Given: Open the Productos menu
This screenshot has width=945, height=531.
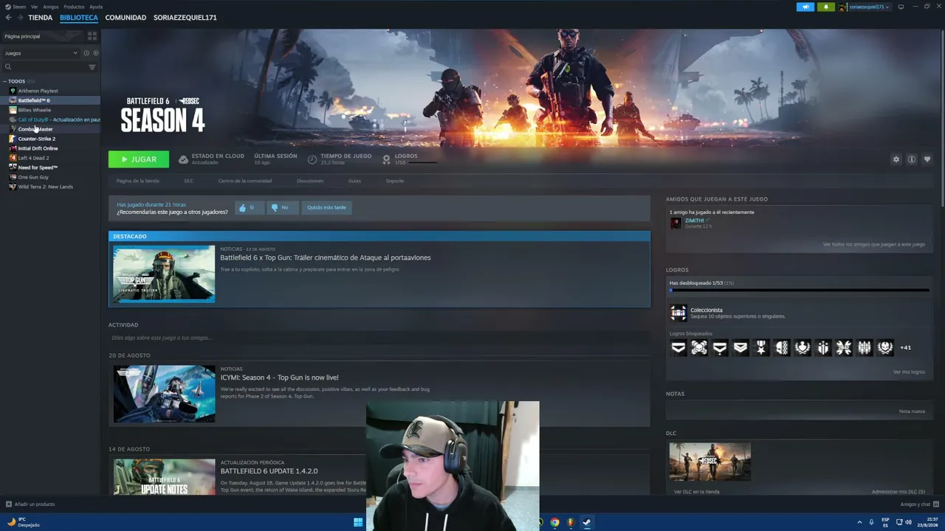Looking at the screenshot, I should click(74, 7).
